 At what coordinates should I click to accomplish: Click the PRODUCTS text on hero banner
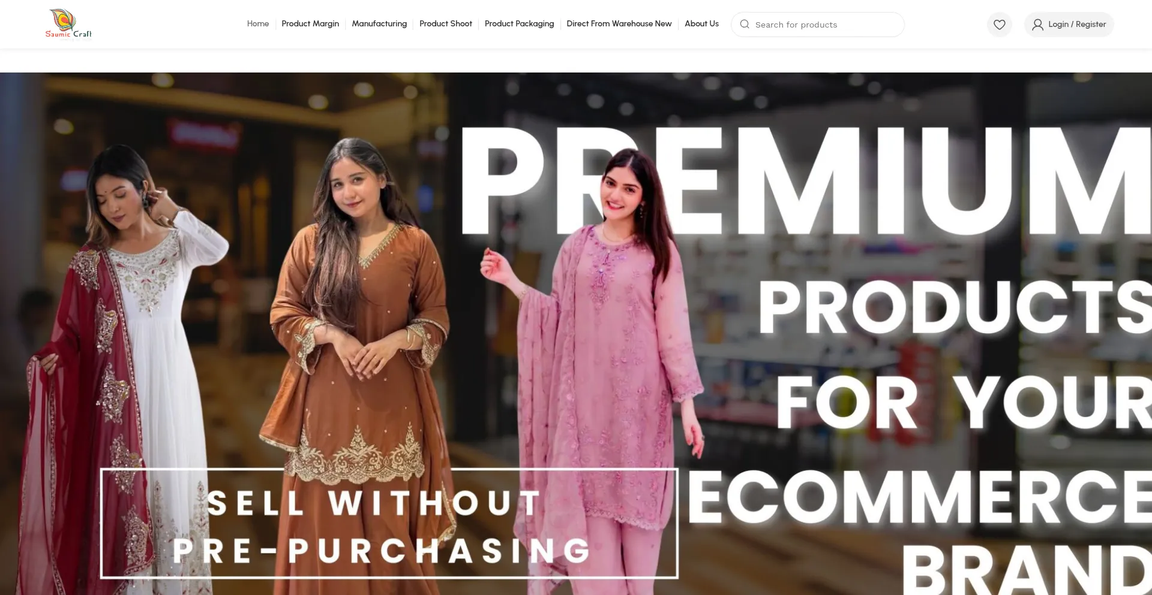tap(955, 307)
